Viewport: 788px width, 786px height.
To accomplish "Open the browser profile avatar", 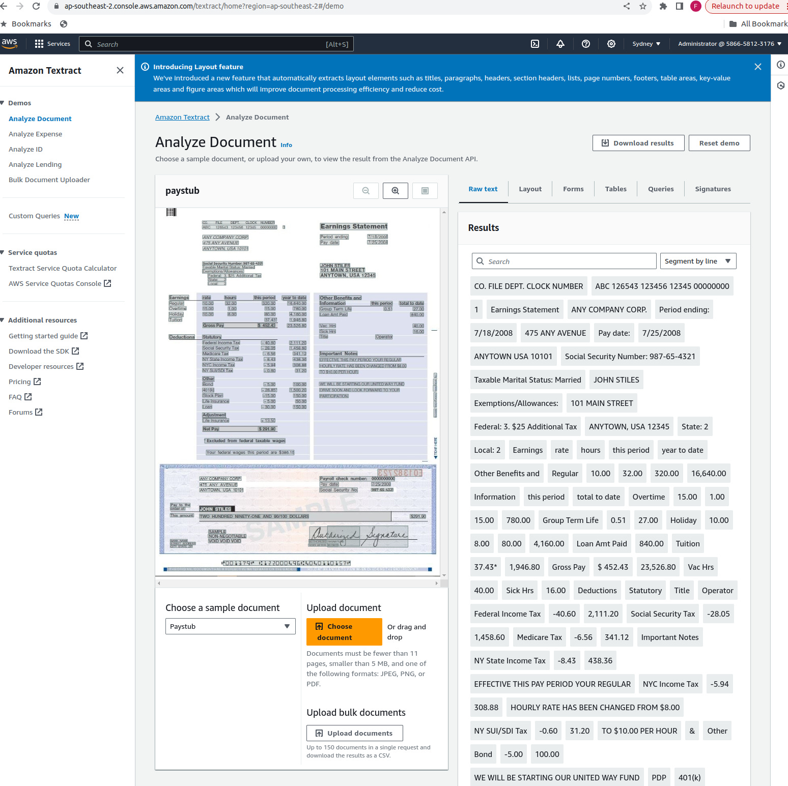I will tap(696, 6).
